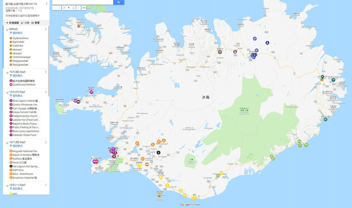Click teal restaurant marker near Seyðisfjörður

tap(333, 80)
